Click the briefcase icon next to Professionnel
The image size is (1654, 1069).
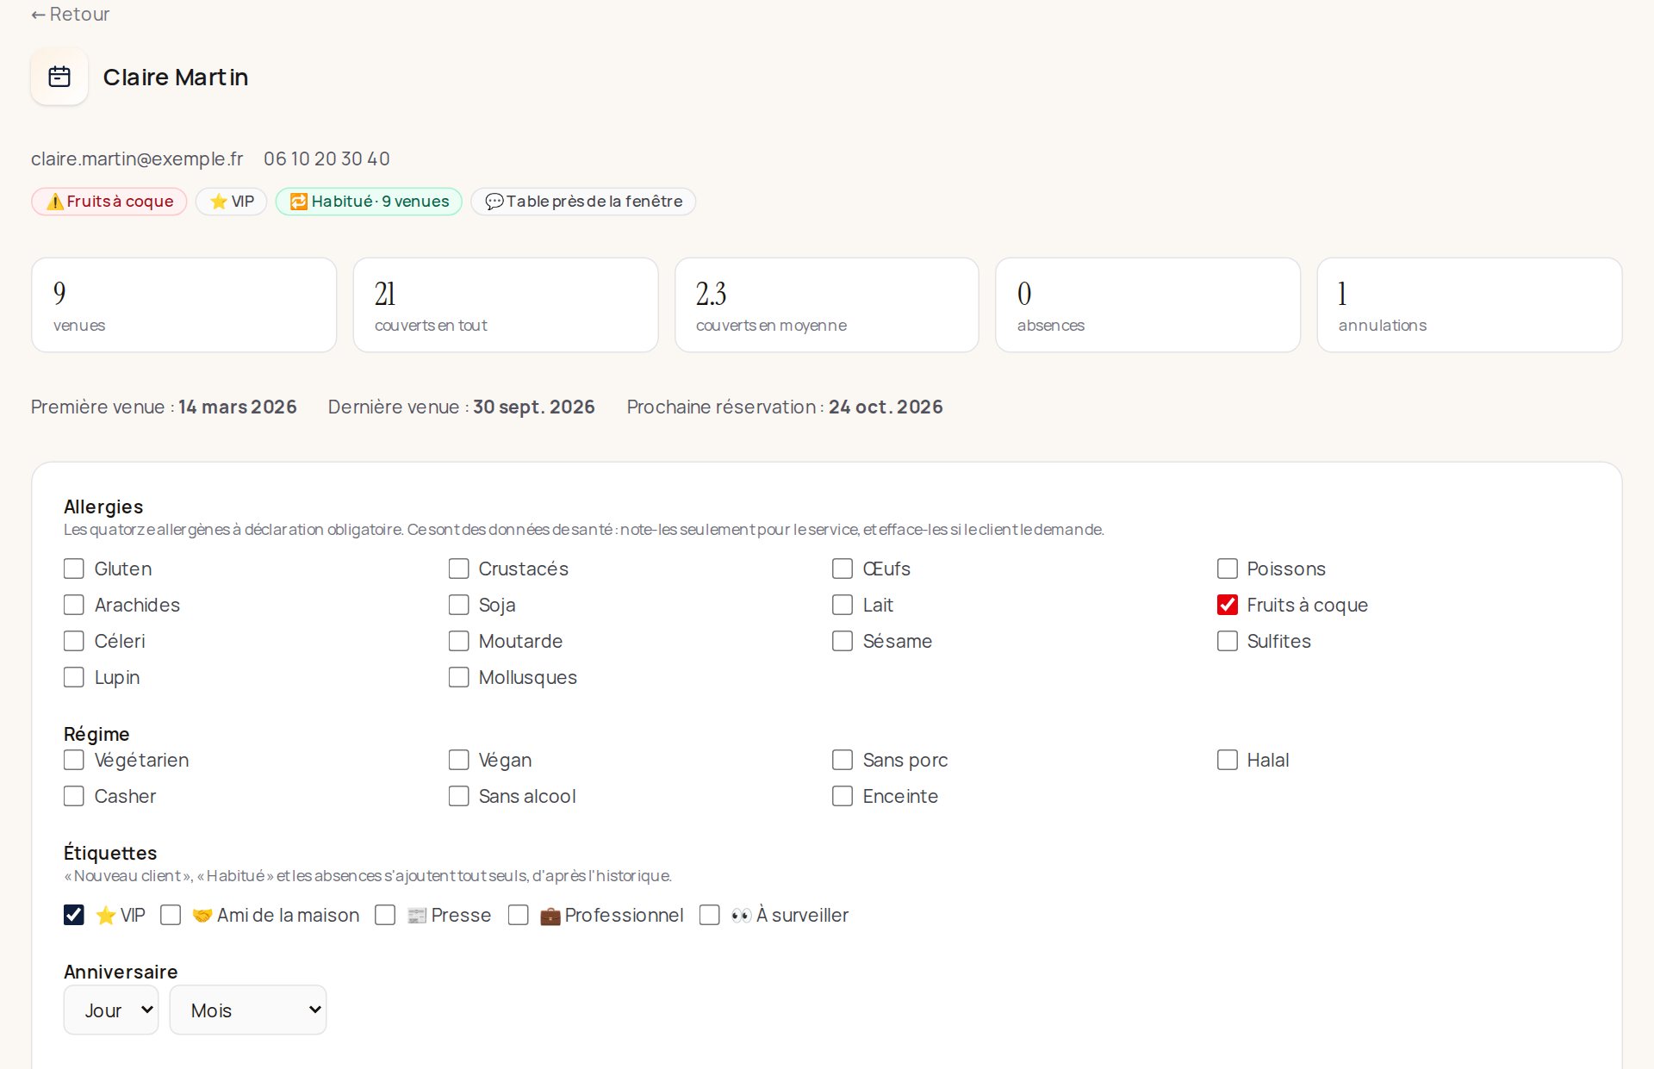(x=550, y=916)
